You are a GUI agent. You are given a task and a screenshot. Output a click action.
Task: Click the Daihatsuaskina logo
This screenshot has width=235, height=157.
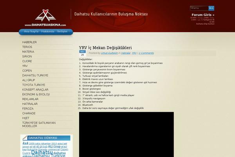click(45, 18)
